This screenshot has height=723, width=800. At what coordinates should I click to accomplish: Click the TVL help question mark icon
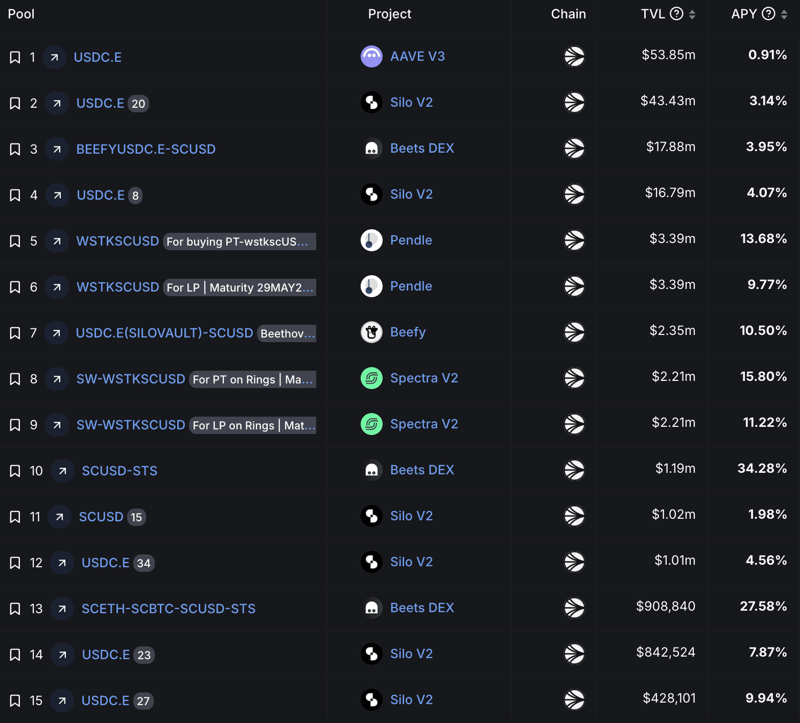coord(676,14)
